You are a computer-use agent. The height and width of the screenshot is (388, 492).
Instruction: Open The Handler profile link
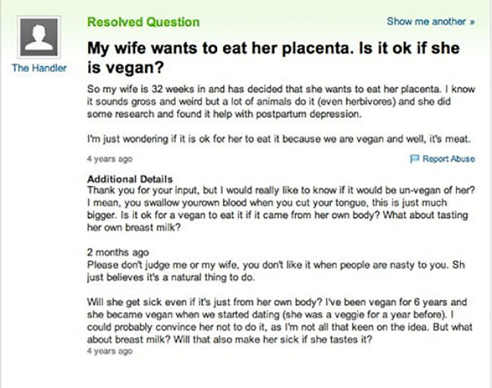39,68
